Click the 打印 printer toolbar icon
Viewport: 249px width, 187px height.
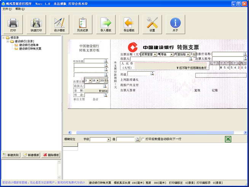[13, 24]
